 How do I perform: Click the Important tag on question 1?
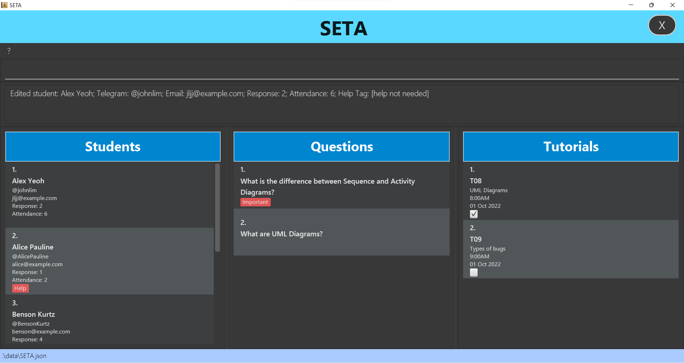pos(255,202)
